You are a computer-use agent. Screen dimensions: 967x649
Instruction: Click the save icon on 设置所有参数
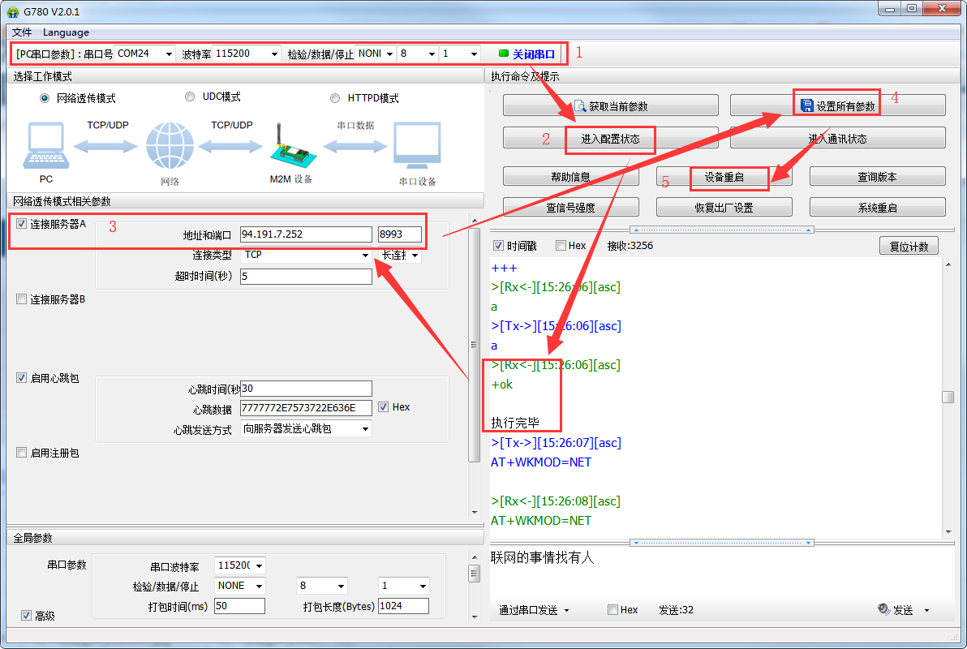[x=806, y=105]
